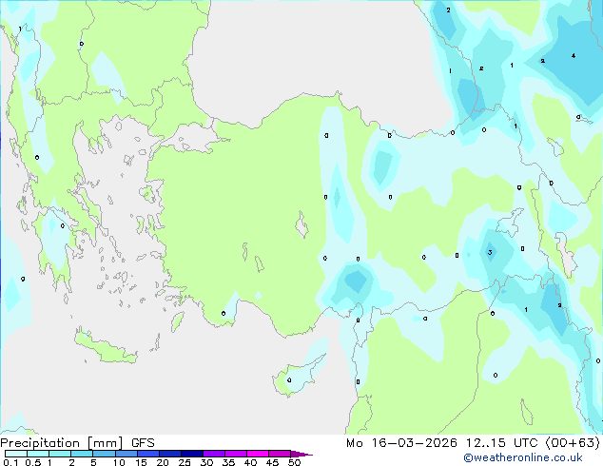Click the 20–25 mm legend color swatch
This screenshot has width=603, height=466.
(170, 454)
